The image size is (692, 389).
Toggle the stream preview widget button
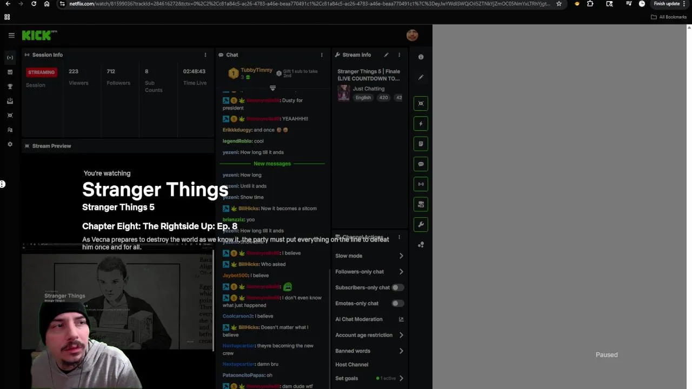coord(421,103)
